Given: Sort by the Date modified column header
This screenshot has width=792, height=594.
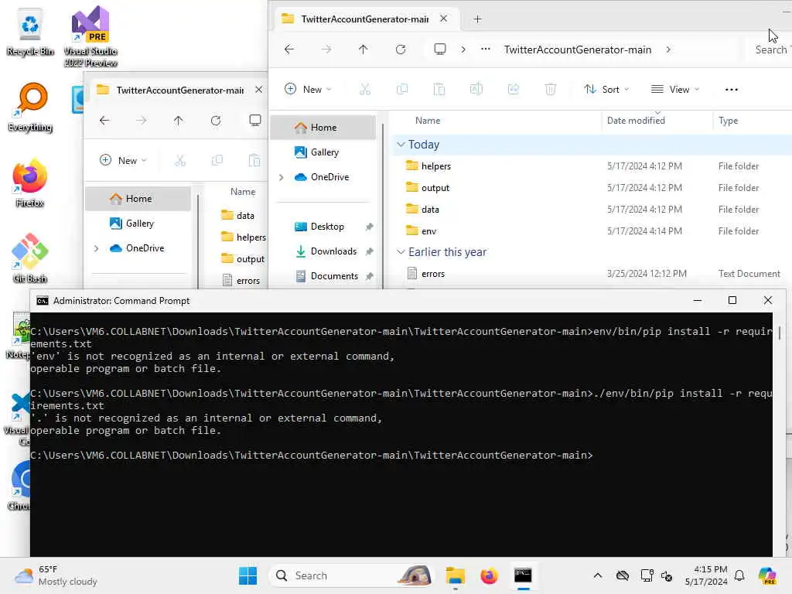Looking at the screenshot, I should [636, 120].
